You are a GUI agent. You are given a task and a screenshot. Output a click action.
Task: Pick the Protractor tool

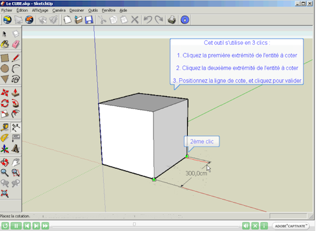click(x=4, y=138)
